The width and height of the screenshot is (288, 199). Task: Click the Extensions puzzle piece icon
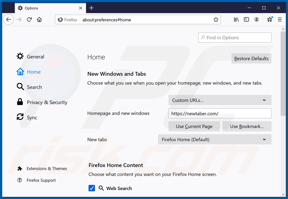click(20, 168)
